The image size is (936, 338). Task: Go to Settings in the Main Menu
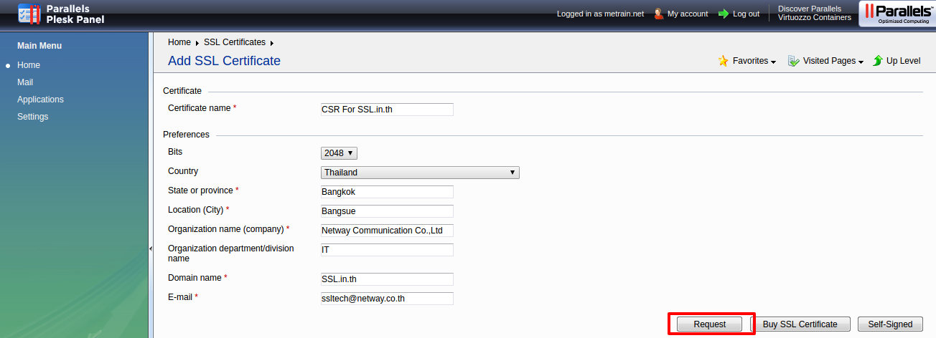pyautogui.click(x=33, y=117)
